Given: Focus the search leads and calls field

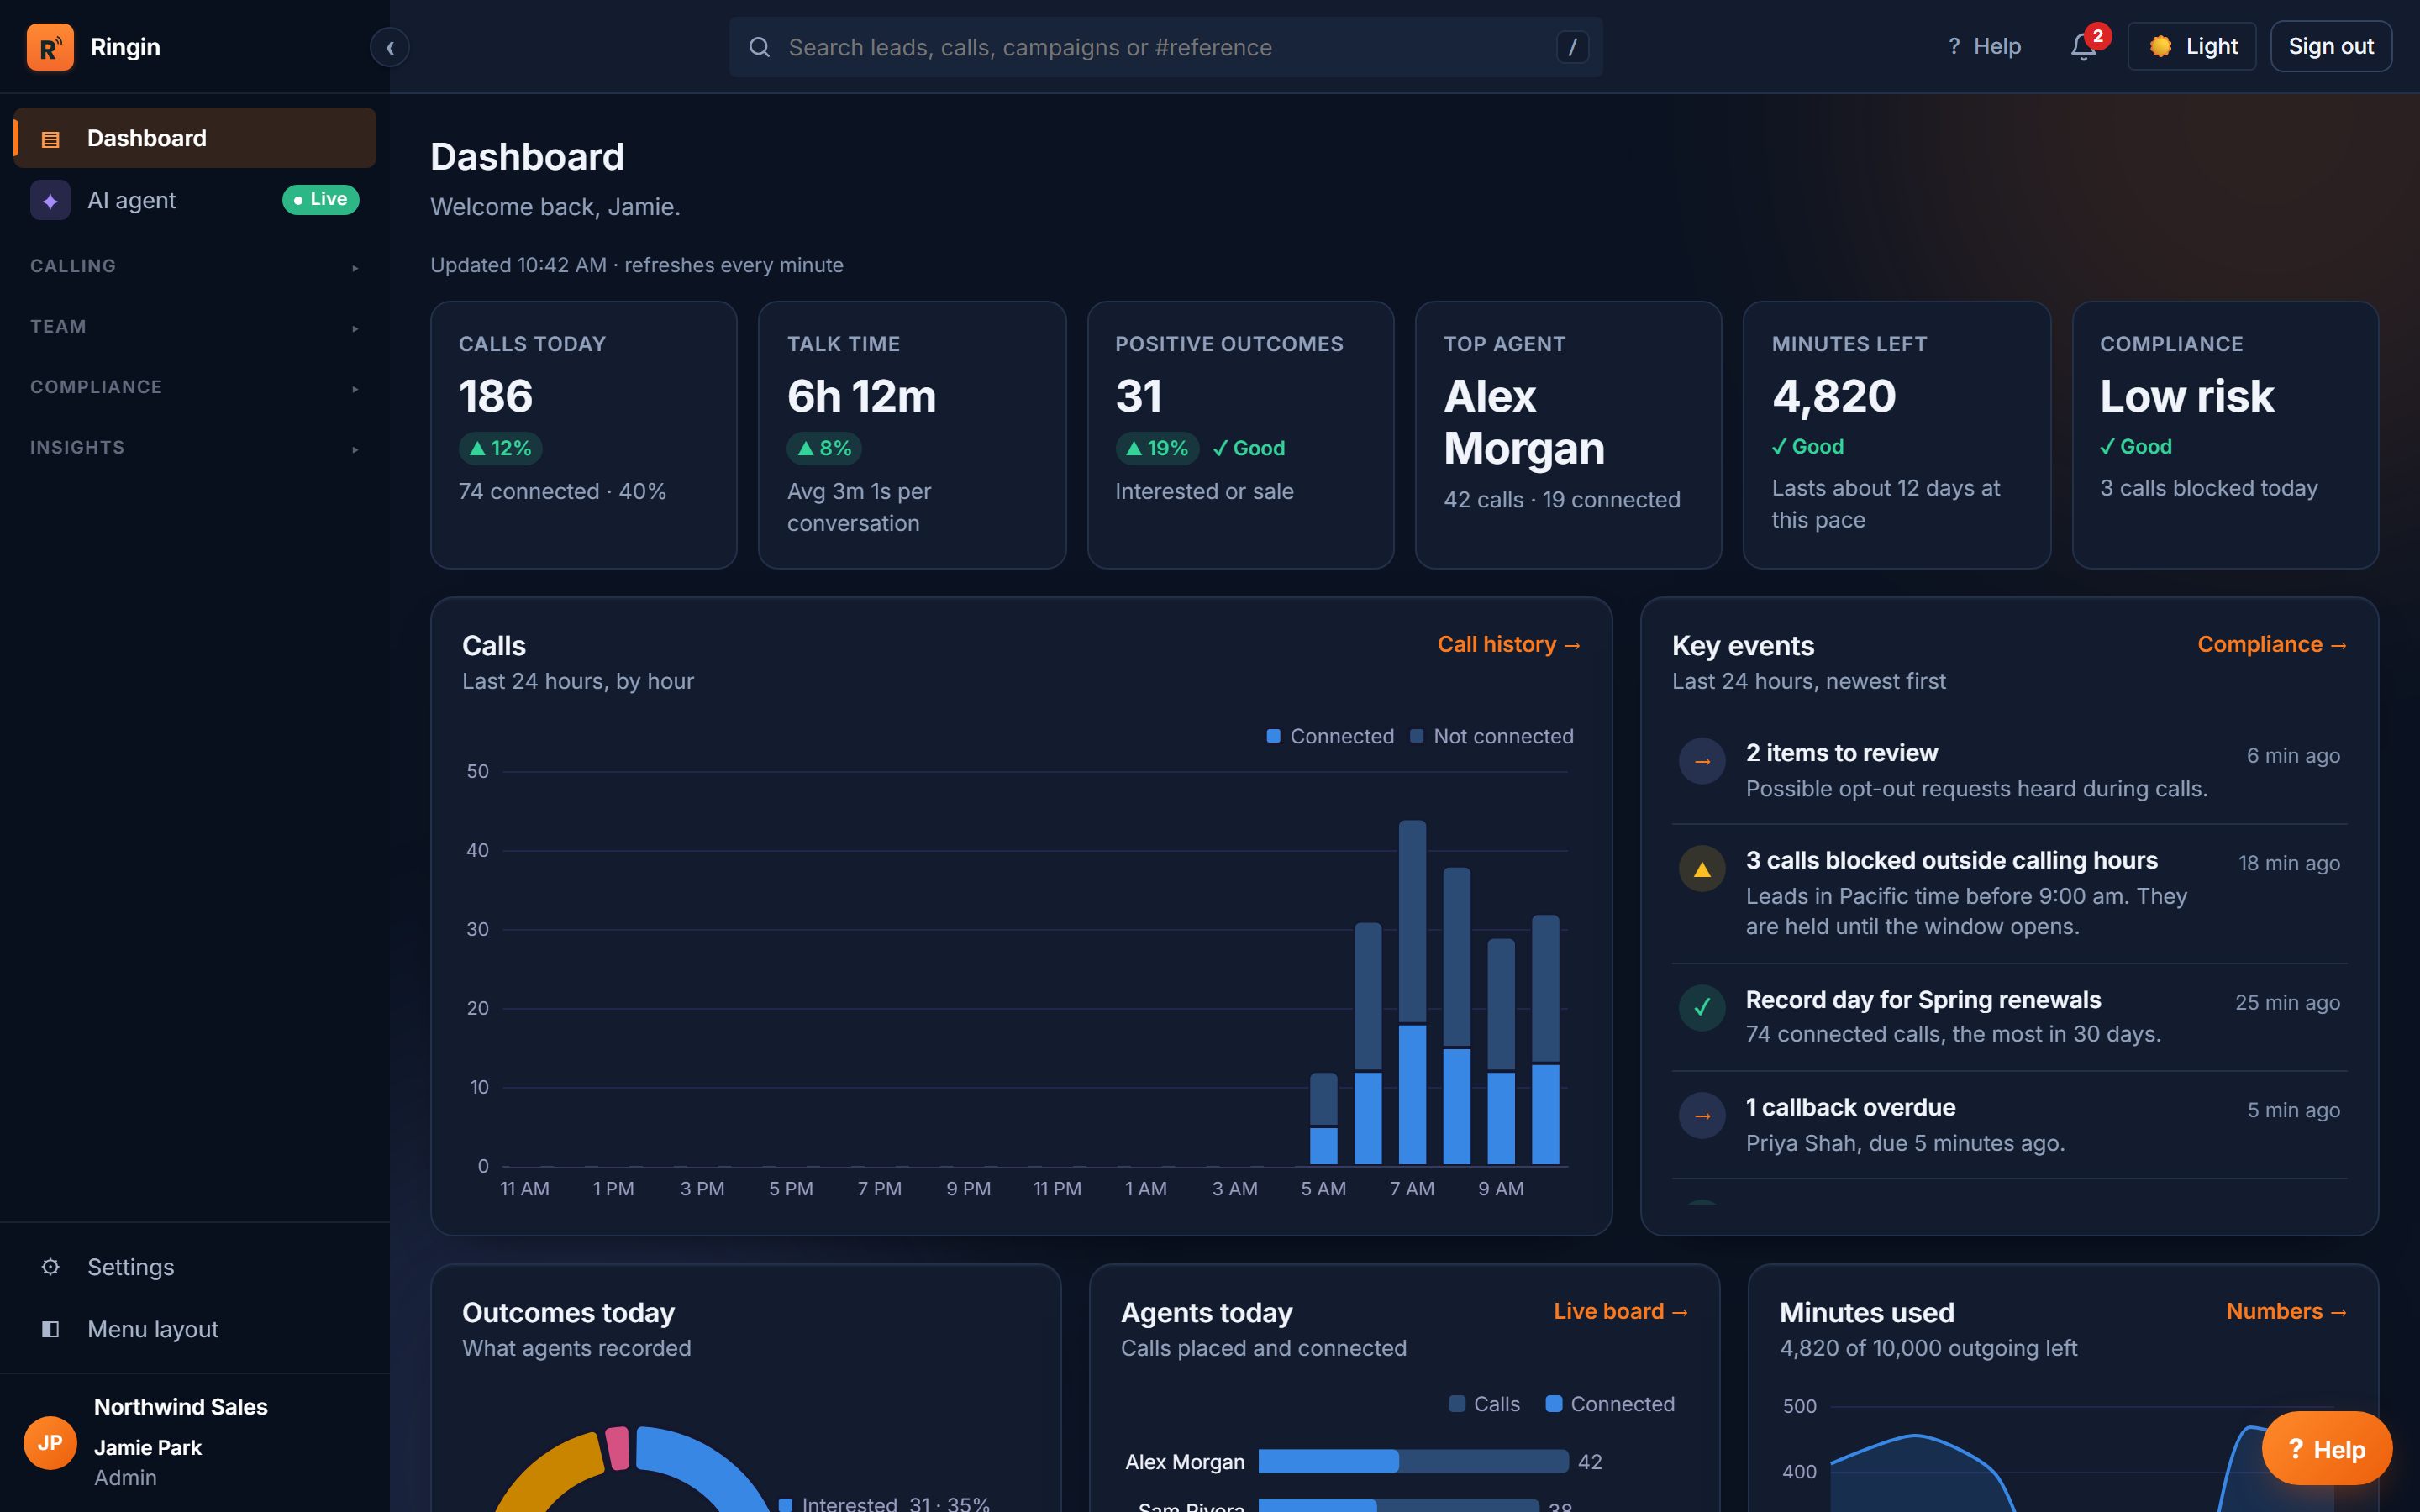Looking at the screenshot, I should pyautogui.click(x=1165, y=47).
